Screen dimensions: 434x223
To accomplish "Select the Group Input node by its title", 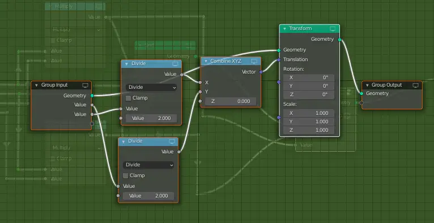I will tap(54, 85).
